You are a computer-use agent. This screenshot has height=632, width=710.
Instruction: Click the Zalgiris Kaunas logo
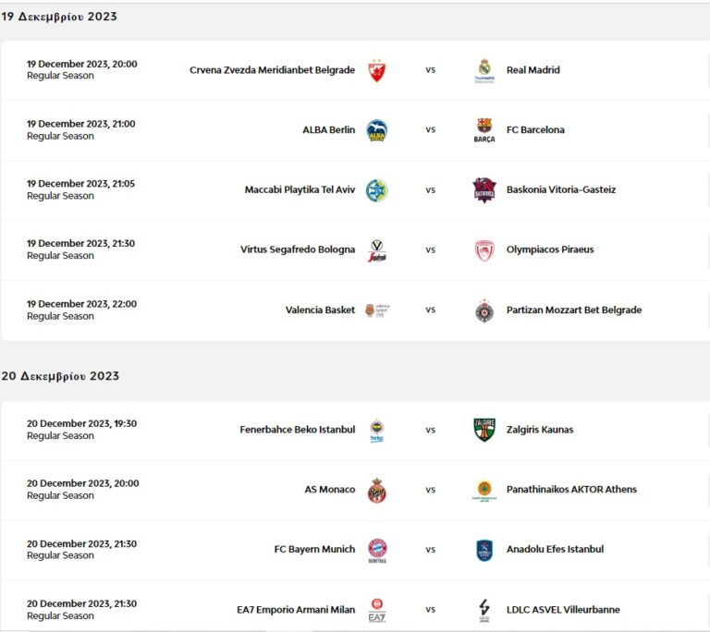coord(484,430)
